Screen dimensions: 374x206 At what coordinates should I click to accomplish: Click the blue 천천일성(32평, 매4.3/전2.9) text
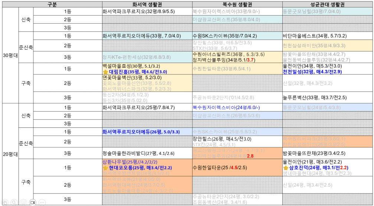pyautogui.click(x=312, y=72)
